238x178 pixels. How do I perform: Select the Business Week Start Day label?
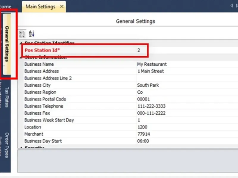click(x=49, y=120)
